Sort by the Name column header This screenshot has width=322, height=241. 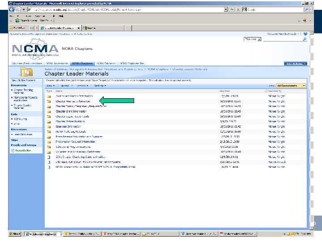pyautogui.click(x=59, y=91)
